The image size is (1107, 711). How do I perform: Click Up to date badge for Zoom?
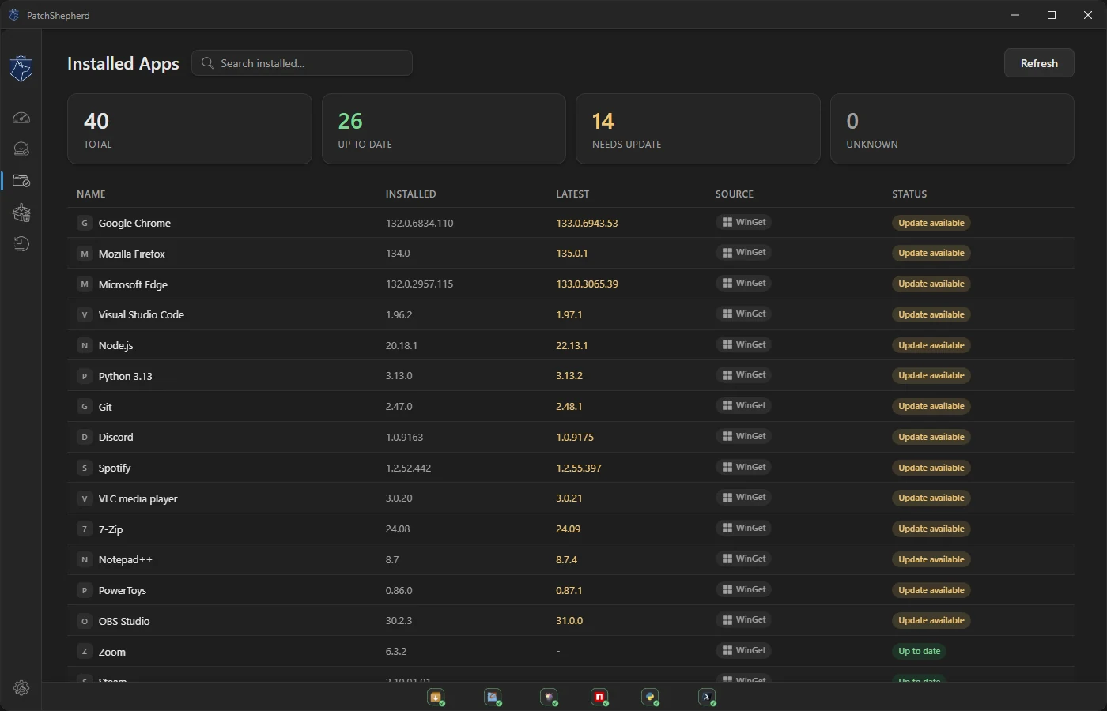coord(920,651)
